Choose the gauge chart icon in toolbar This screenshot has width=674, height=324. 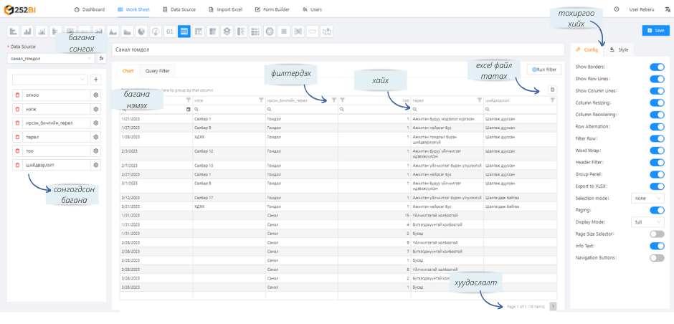tap(155, 32)
